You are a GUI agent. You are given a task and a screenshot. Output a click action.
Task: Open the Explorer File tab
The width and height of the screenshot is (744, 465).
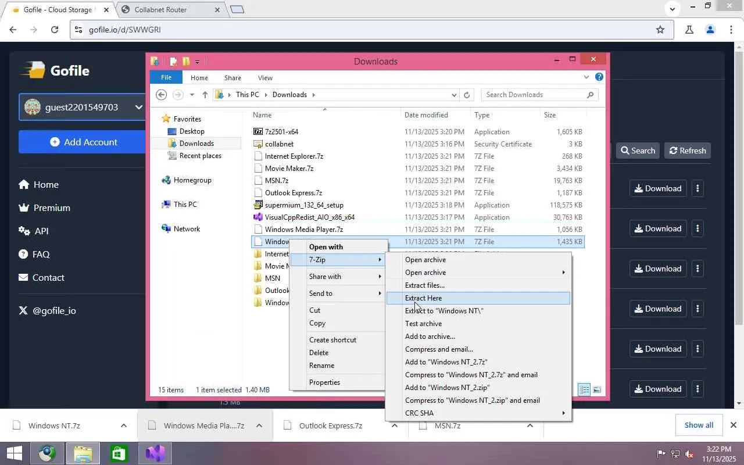166,77
